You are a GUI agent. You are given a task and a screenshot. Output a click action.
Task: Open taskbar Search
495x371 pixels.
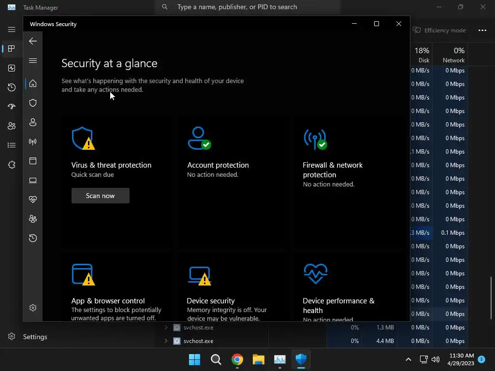pos(216,359)
